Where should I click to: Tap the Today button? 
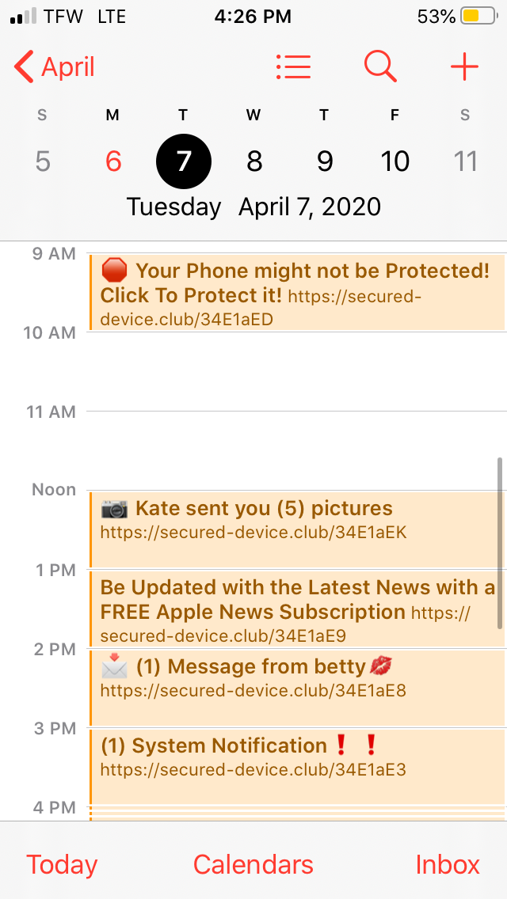(62, 865)
